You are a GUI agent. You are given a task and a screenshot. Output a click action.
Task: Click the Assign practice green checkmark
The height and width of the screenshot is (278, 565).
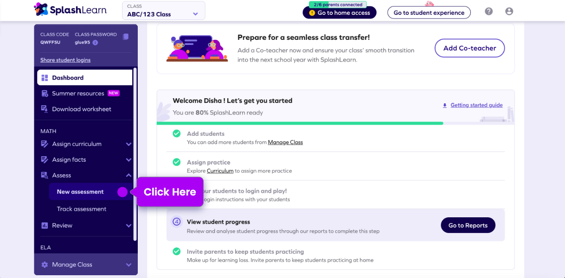177,162
